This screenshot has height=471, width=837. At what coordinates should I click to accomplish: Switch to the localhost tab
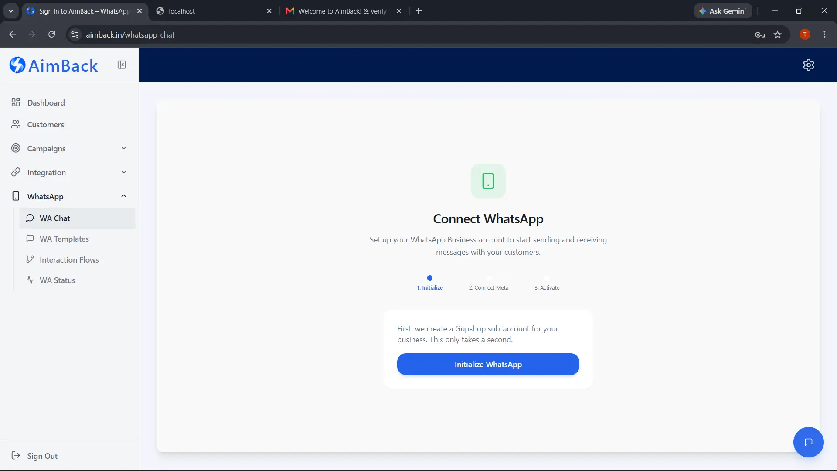pos(214,11)
